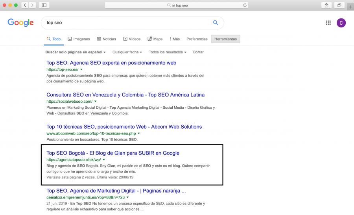
Task: Click the "Borrar" filter link
Action: click(198, 52)
